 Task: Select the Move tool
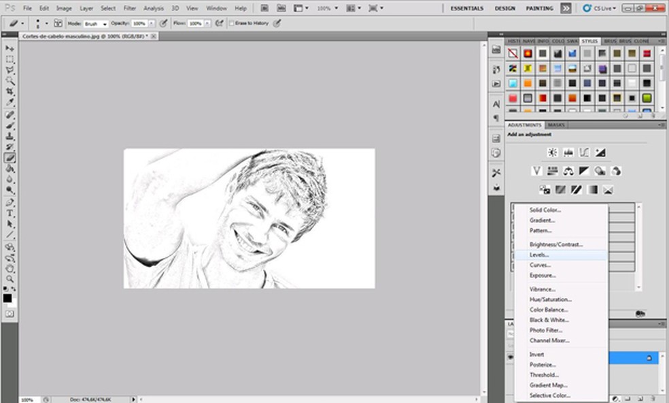tap(10, 49)
